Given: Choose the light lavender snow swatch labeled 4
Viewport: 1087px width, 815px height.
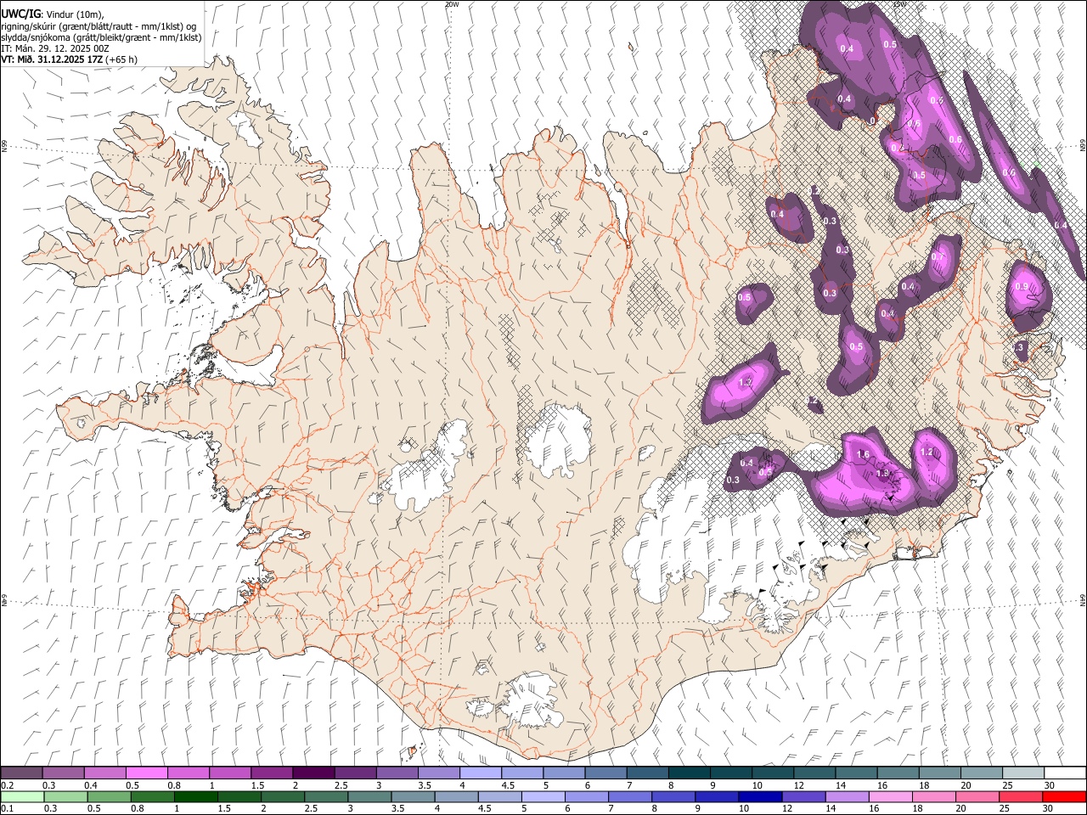Looking at the screenshot, I should (481, 773).
